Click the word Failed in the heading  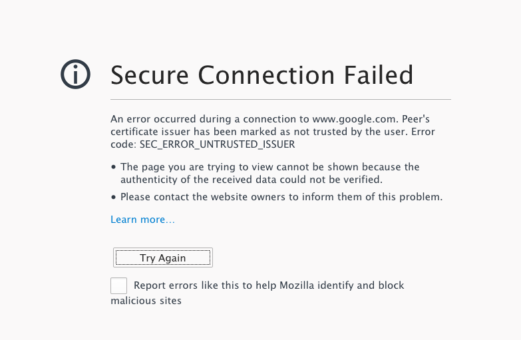click(379, 75)
